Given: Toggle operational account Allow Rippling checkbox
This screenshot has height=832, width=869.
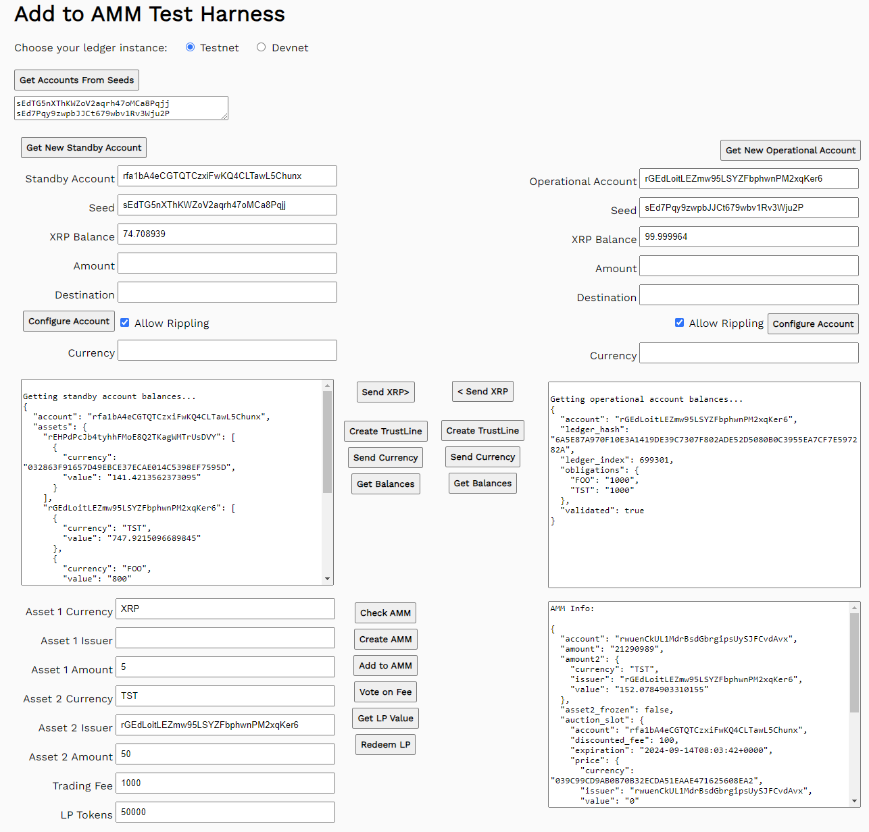Looking at the screenshot, I should click(679, 323).
